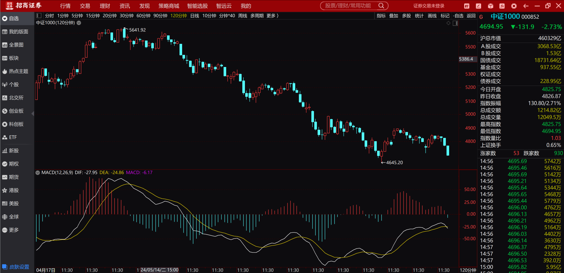Click the diamond marker icon on chart
Screen dimensions: 564x273
[x=449, y=23]
